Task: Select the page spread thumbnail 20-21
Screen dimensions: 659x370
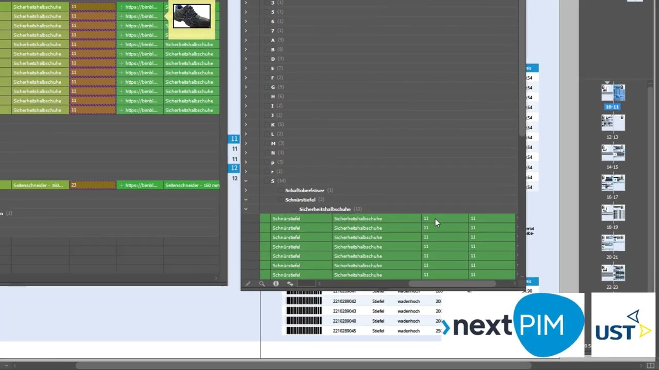Action: [613, 244]
